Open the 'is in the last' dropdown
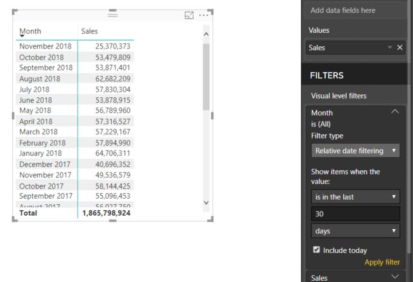 (x=355, y=196)
